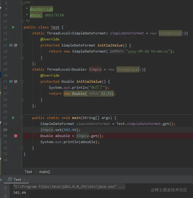Click the aDouble variable on line 30
This screenshot has width=193, height=198.
pyautogui.click(x=62, y=136)
